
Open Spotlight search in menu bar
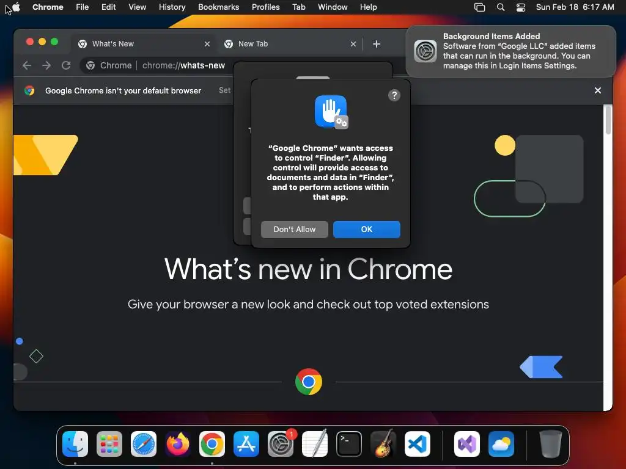[x=501, y=7]
